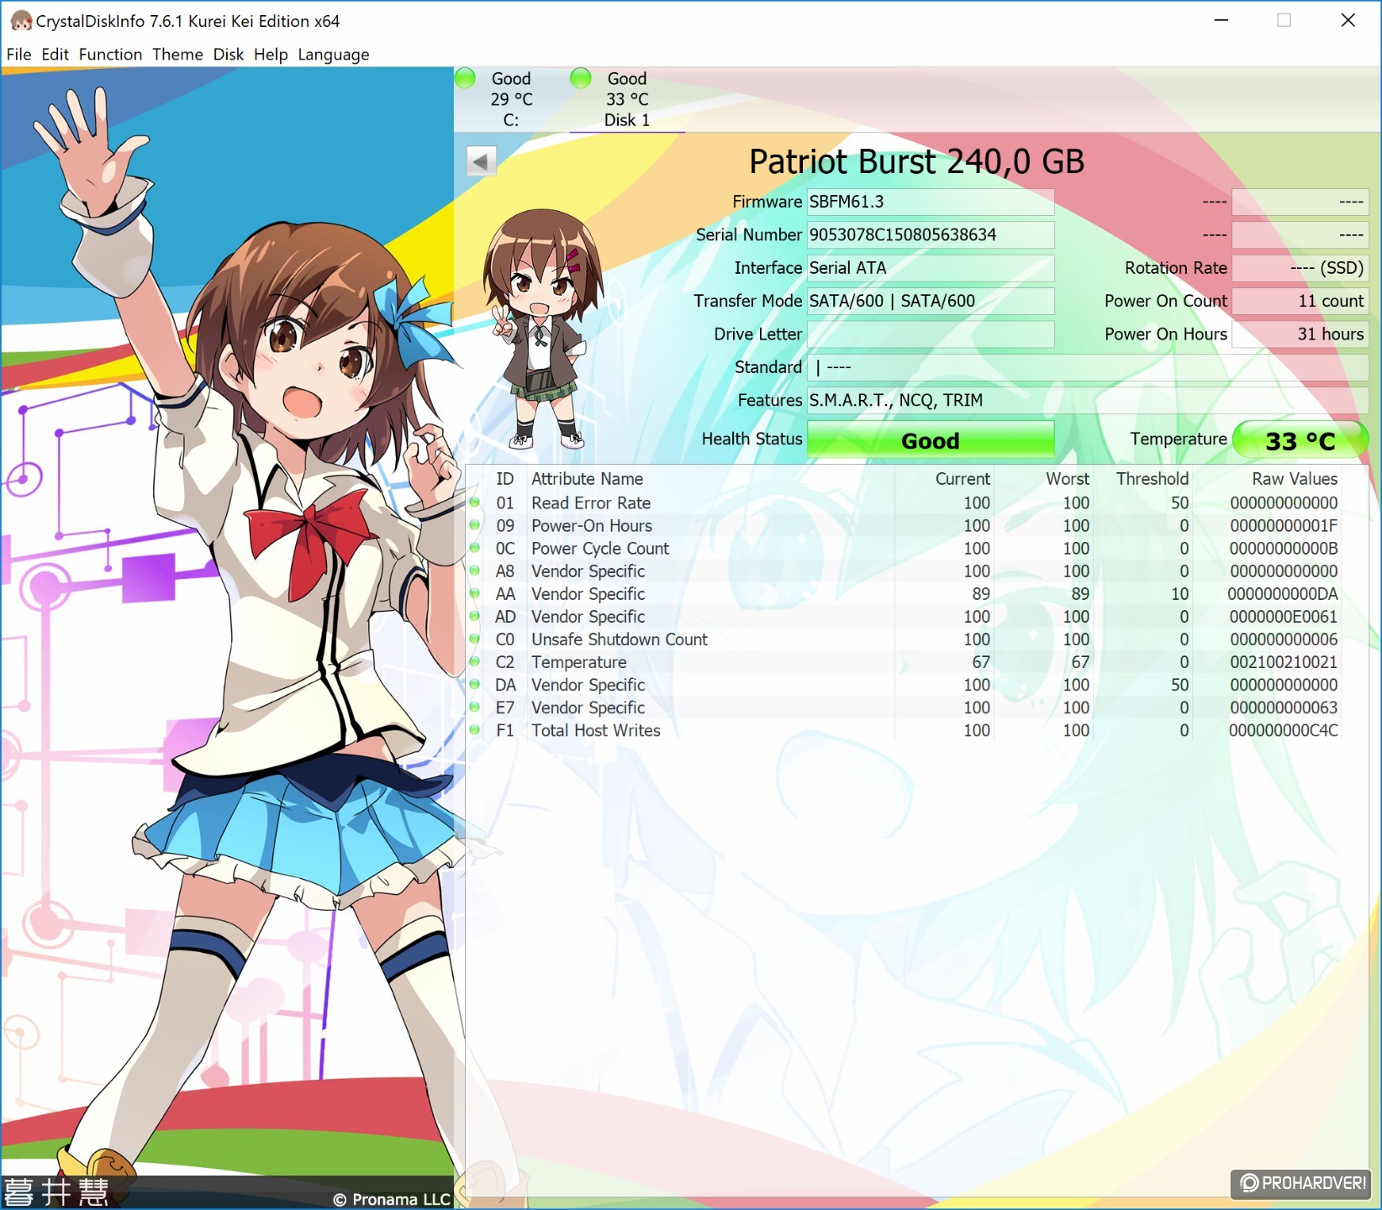This screenshot has width=1382, height=1210.
Task: Click the status dot for attribute AA
Action: (475, 593)
